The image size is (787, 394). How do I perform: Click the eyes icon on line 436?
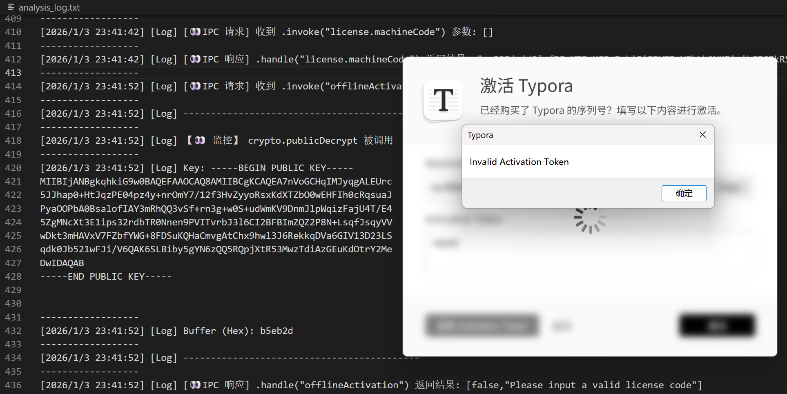click(x=196, y=385)
